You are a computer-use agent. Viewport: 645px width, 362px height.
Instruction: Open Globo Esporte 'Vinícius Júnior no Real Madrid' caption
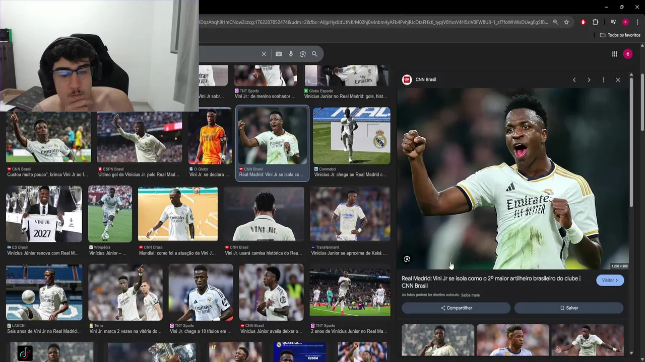(346, 96)
